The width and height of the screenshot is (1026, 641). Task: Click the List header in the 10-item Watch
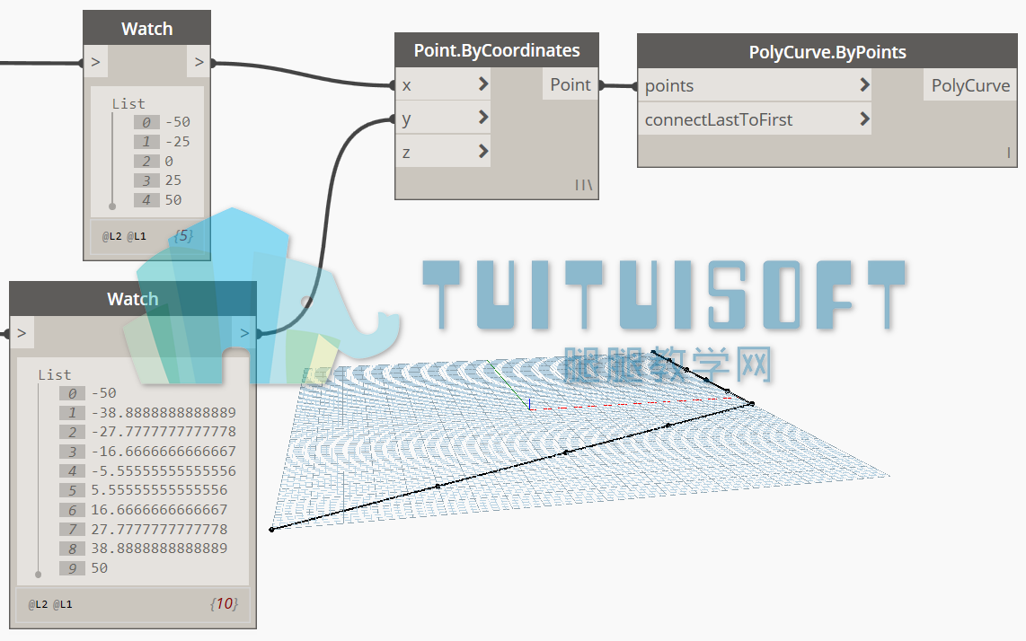[x=55, y=374]
